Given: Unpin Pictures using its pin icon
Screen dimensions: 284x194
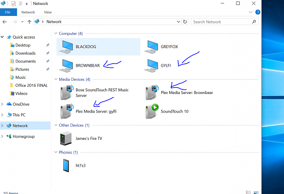Looking at the screenshot, I should coord(48,69).
